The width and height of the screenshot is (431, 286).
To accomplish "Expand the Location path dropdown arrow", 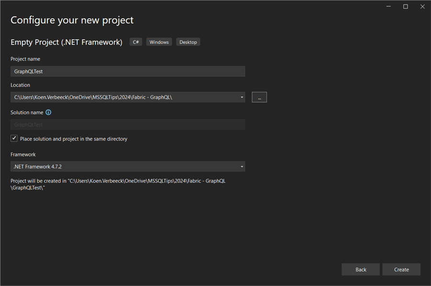I will click(242, 97).
